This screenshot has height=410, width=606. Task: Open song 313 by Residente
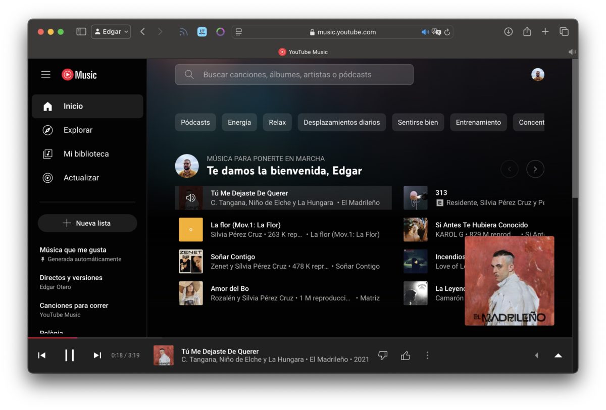[x=441, y=192]
